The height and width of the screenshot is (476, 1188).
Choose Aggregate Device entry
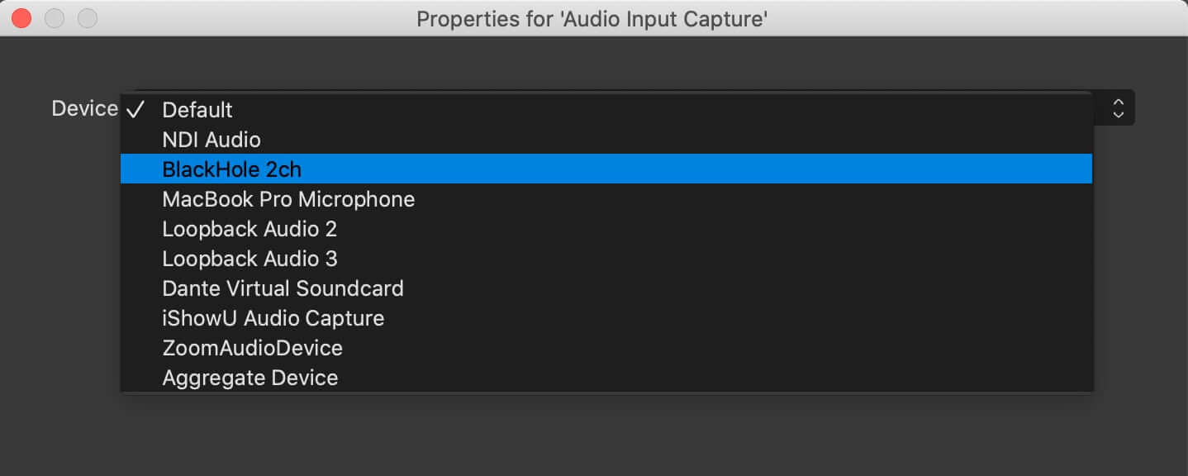pyautogui.click(x=606, y=378)
